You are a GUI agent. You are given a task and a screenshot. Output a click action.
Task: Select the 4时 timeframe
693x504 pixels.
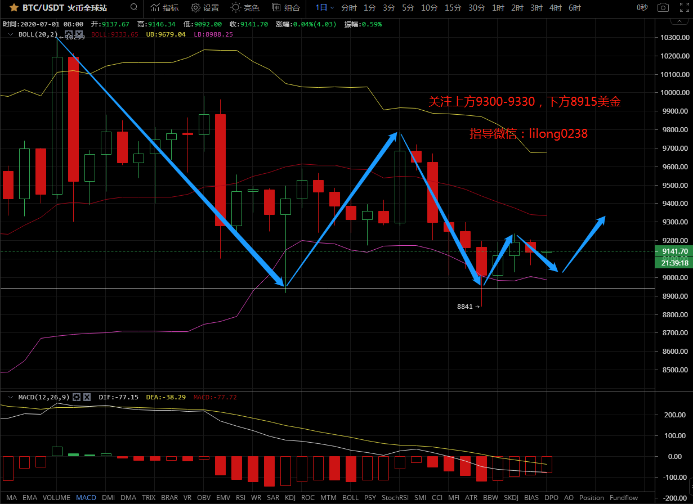click(x=555, y=8)
